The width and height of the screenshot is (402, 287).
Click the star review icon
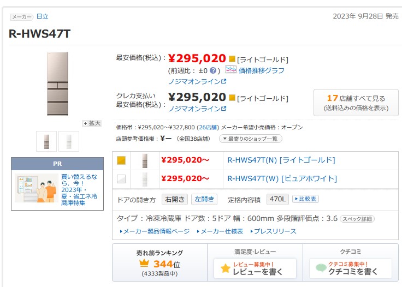tap(225, 268)
